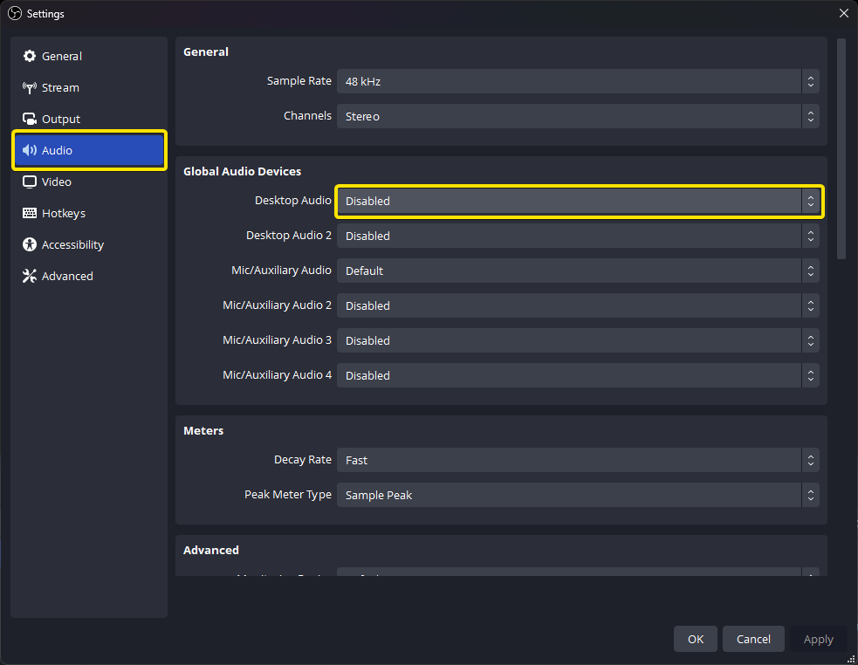Click the Audio speaker icon in the sidebar
The image size is (858, 665).
coord(30,150)
